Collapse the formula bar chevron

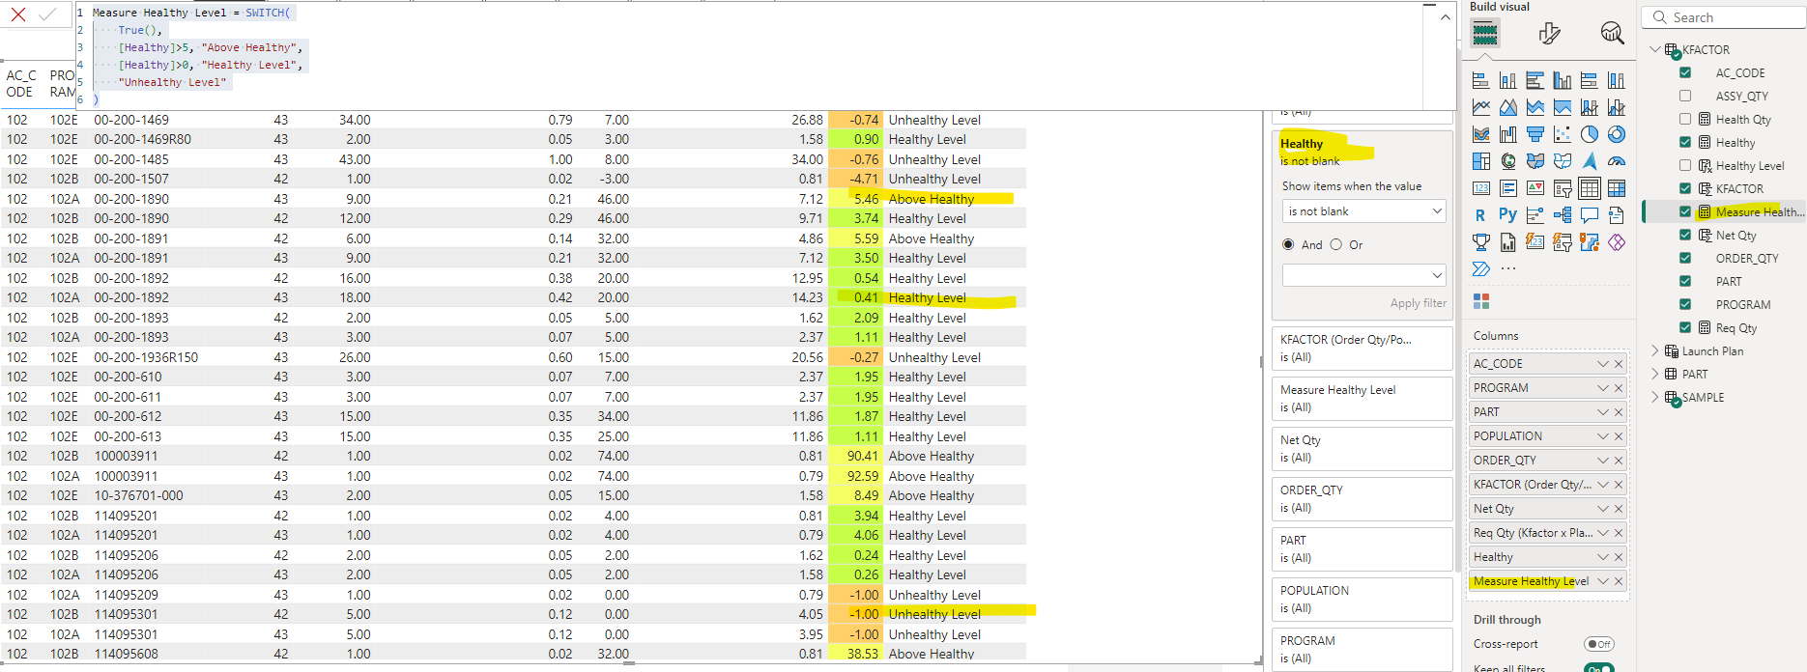(x=1446, y=16)
